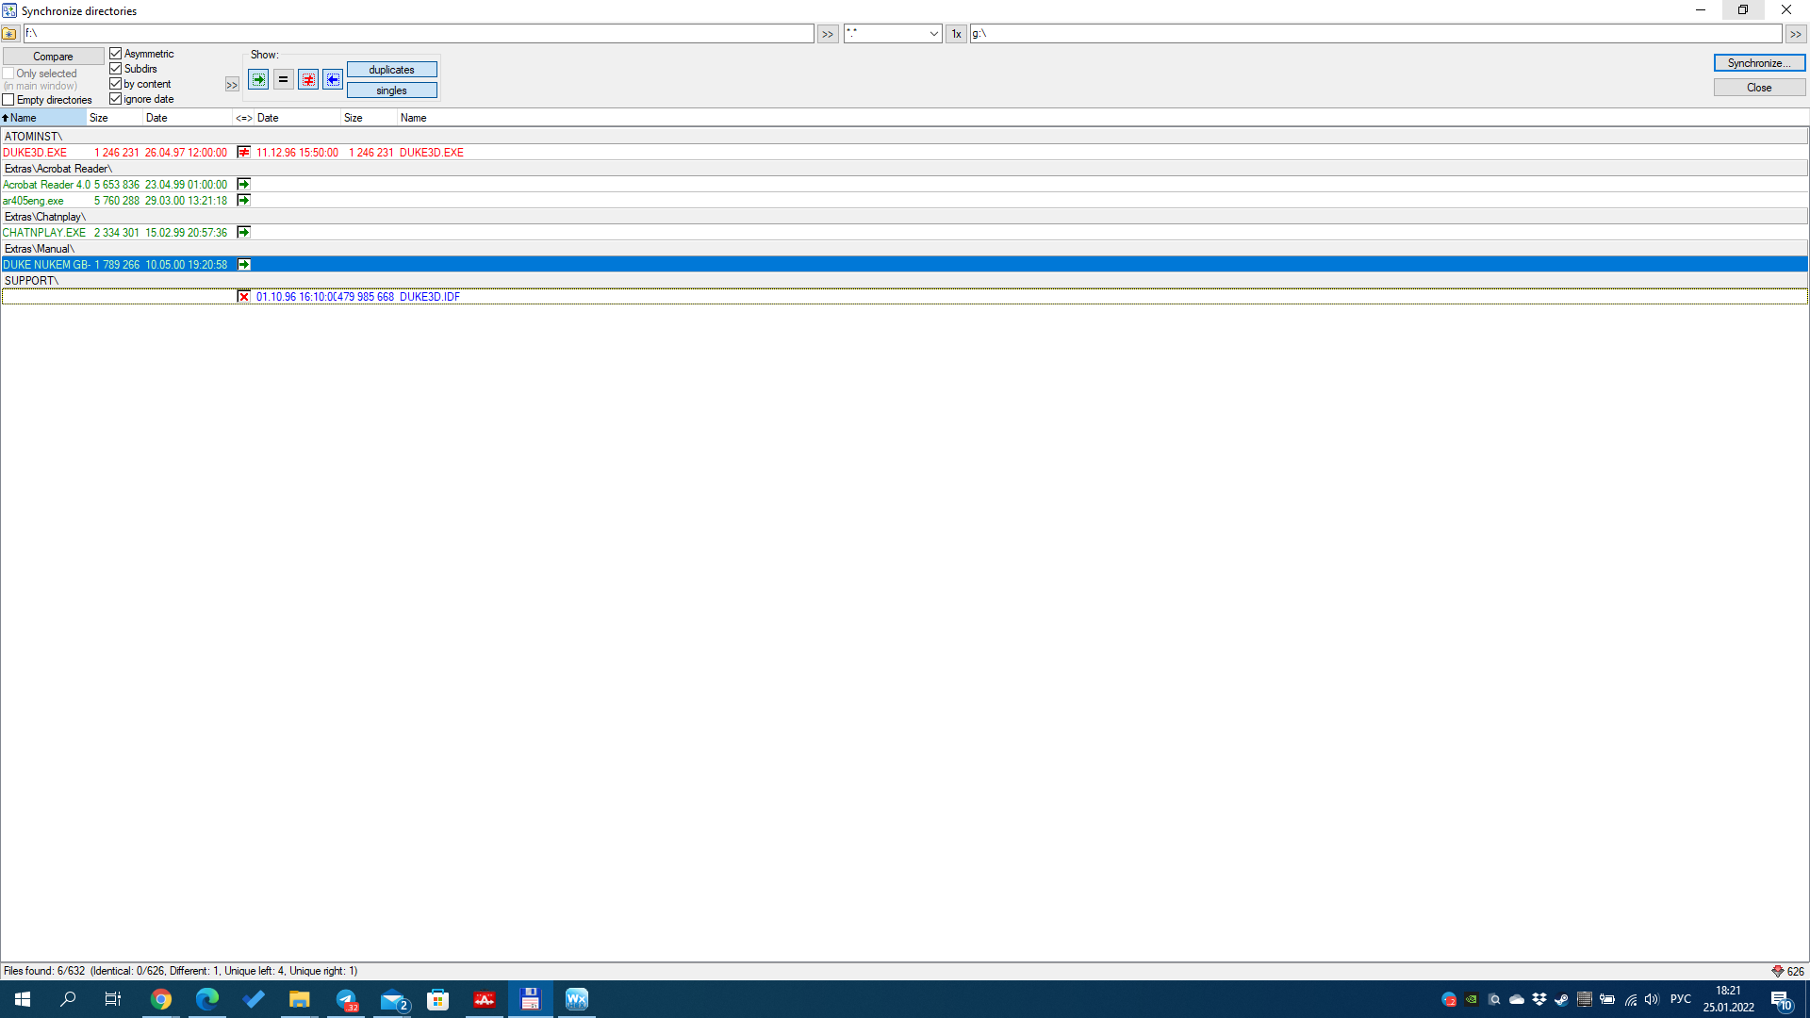Click the copy-to-right filter icon
Viewport: 1810px width, 1018px height.
coord(258,80)
